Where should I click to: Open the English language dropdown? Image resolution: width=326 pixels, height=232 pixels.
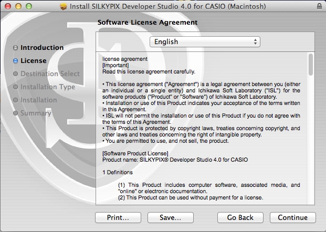pyautogui.click(x=205, y=42)
